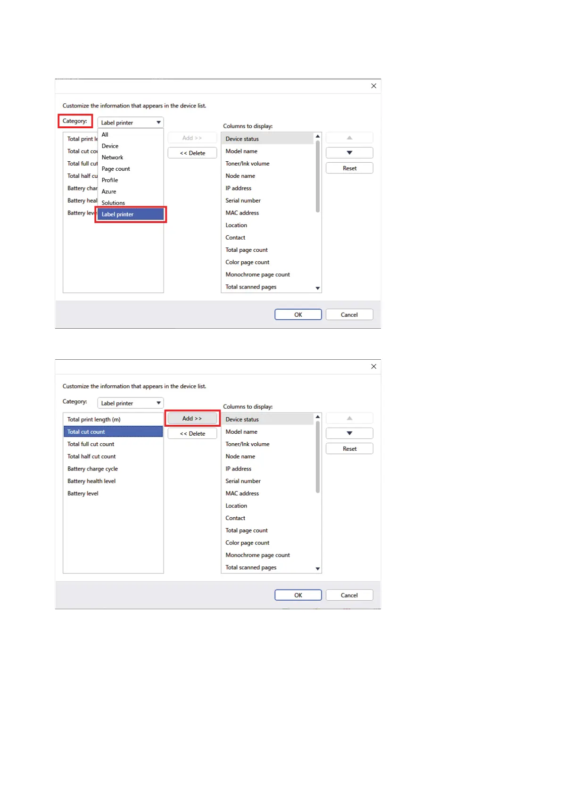
Task: Select Node name column in dialog with open Category list
Action: [x=268, y=175]
